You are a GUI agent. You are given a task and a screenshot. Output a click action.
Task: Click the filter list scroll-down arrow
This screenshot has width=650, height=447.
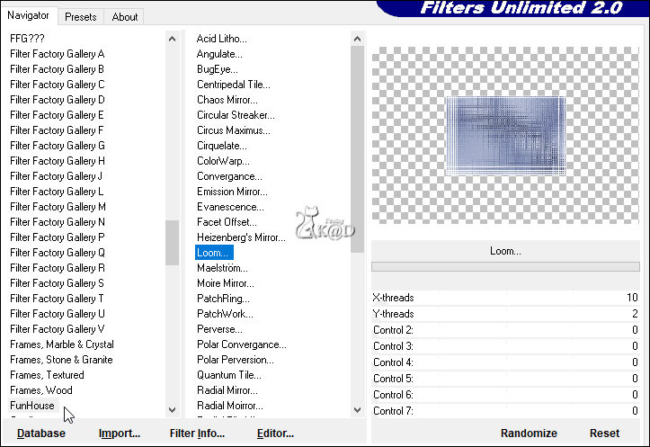coord(357,410)
